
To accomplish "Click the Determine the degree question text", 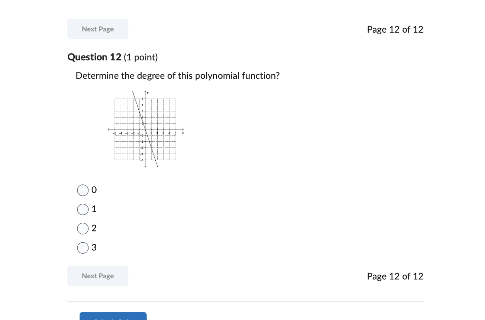I will [178, 76].
